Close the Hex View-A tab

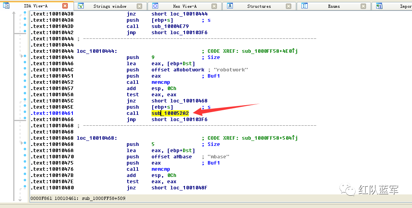click(x=214, y=6)
